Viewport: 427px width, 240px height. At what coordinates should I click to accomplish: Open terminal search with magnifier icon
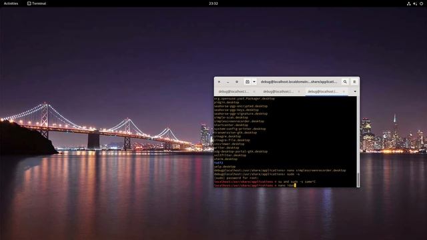click(x=345, y=81)
